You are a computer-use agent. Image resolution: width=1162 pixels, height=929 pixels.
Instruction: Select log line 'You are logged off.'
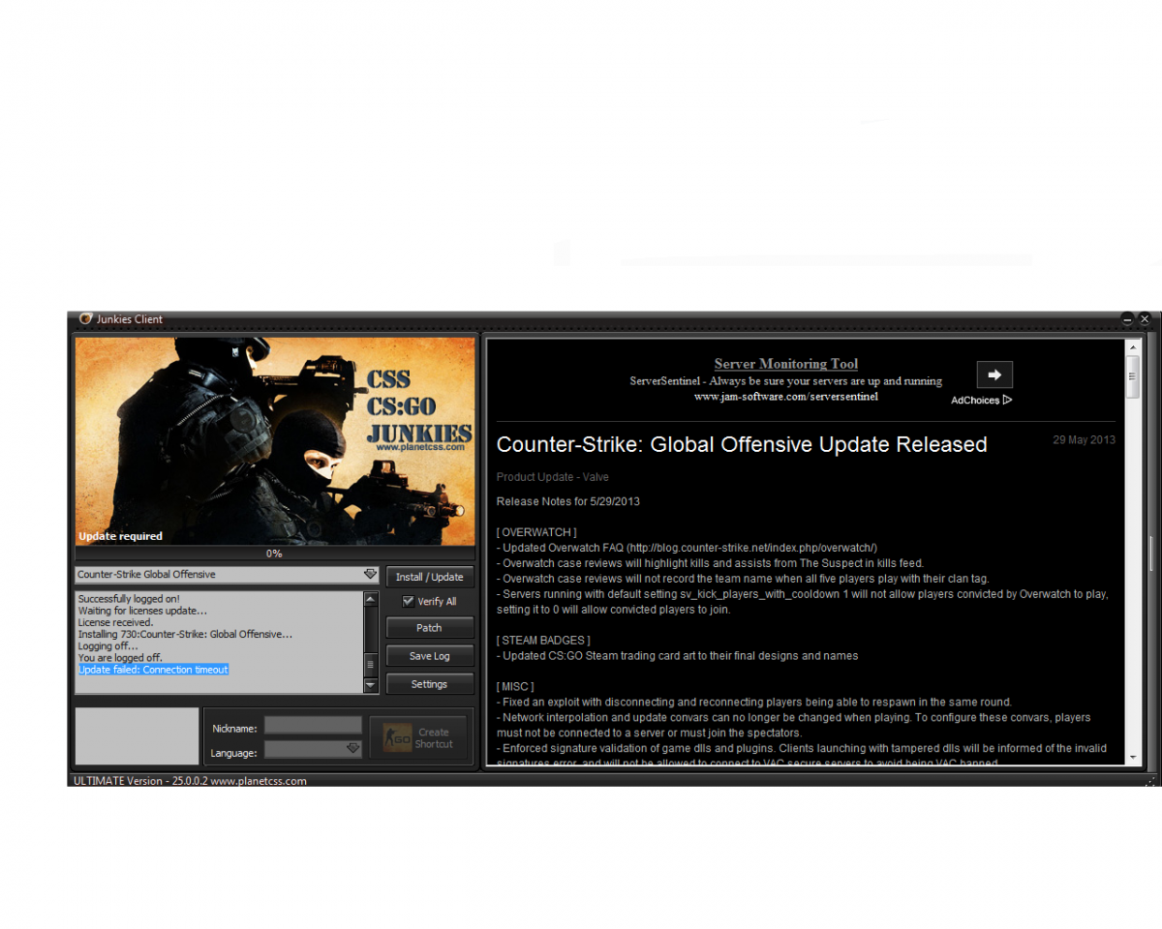pyautogui.click(x=120, y=658)
